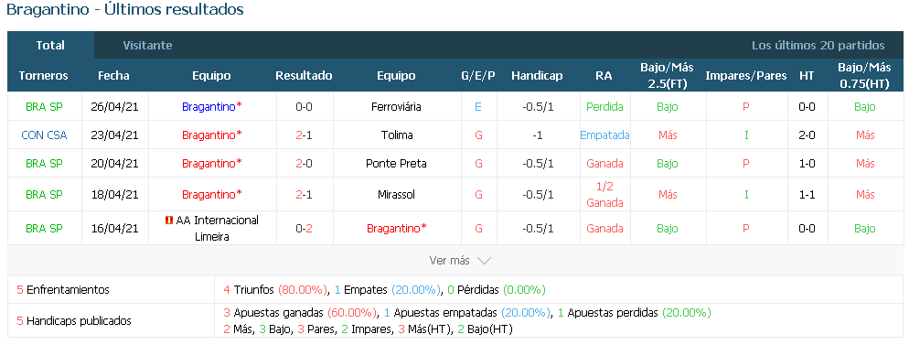Switch to the Visitante tab
Viewport: 920px width, 345px height.
tap(147, 45)
